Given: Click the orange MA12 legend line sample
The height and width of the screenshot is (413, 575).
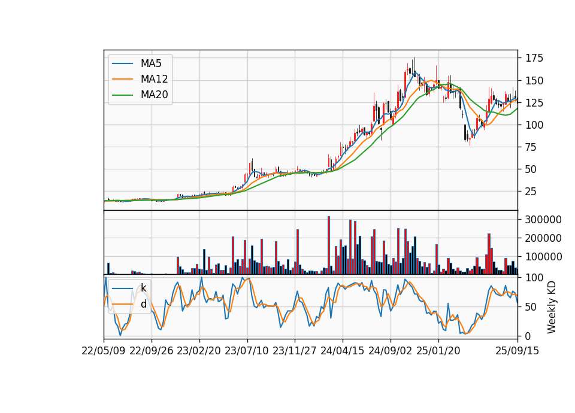Looking at the screenshot, I should (122, 79).
